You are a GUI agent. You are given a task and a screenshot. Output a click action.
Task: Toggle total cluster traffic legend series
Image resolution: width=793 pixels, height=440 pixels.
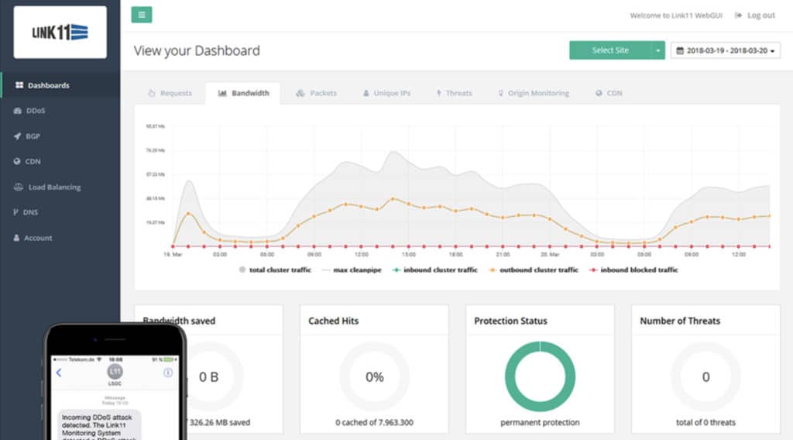point(279,270)
